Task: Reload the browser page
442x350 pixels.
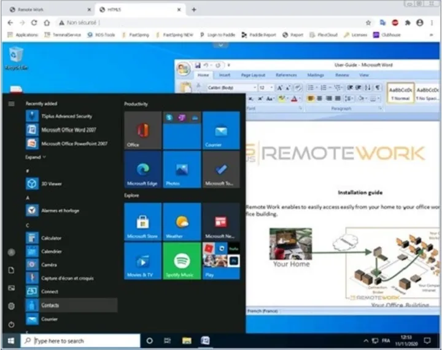Action: (x=34, y=23)
